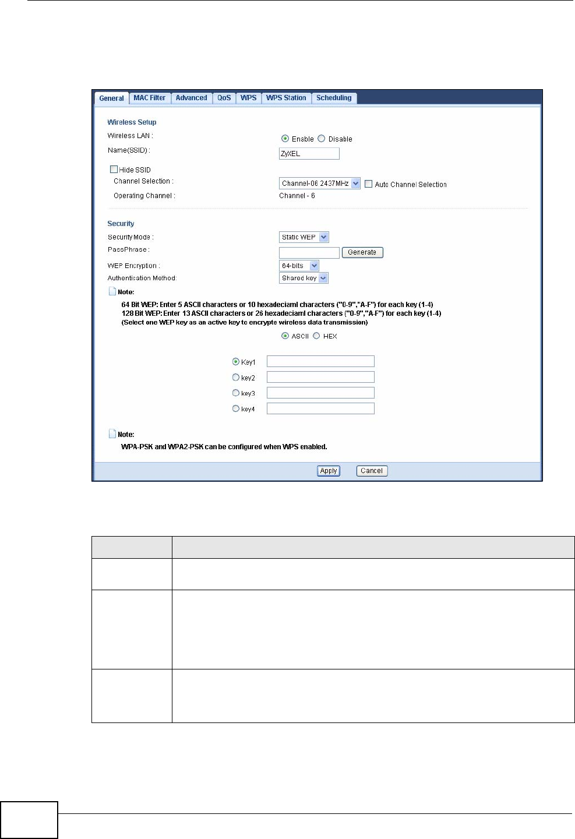The width and height of the screenshot is (575, 839).
Task: Switch to the QoS tab
Action: click(224, 98)
